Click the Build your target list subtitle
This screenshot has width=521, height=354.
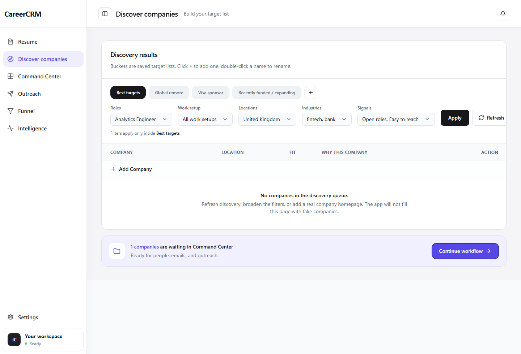point(206,14)
